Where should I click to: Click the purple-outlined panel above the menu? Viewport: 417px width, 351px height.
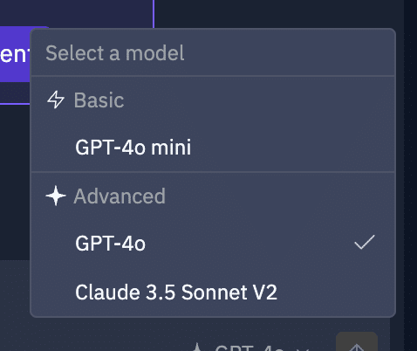tap(77, 13)
